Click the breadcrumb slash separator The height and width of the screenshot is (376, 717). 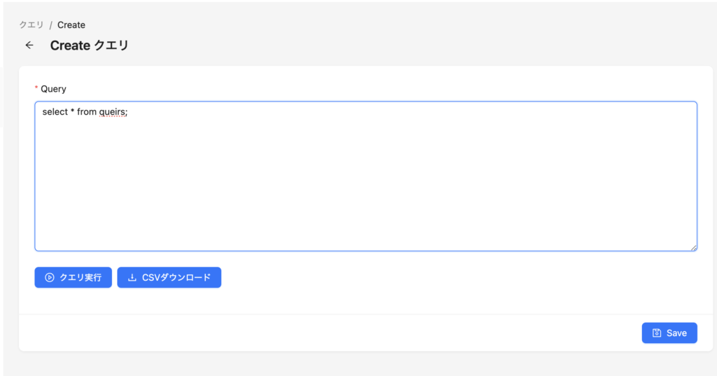click(x=50, y=25)
